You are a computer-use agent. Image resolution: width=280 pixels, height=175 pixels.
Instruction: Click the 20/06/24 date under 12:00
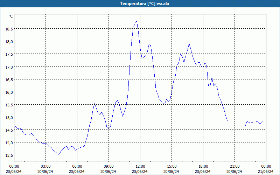click(140, 171)
